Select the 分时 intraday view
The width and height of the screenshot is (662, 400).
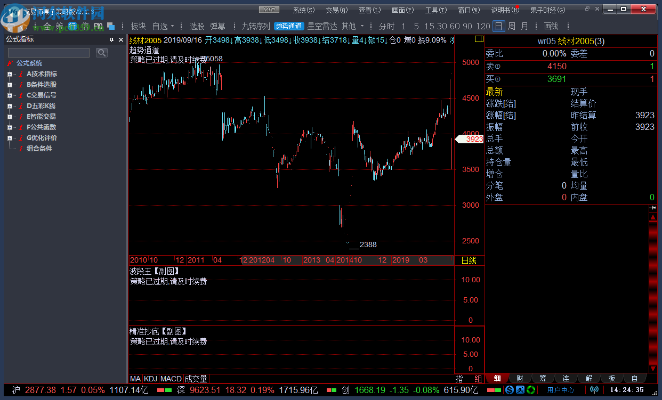387,26
